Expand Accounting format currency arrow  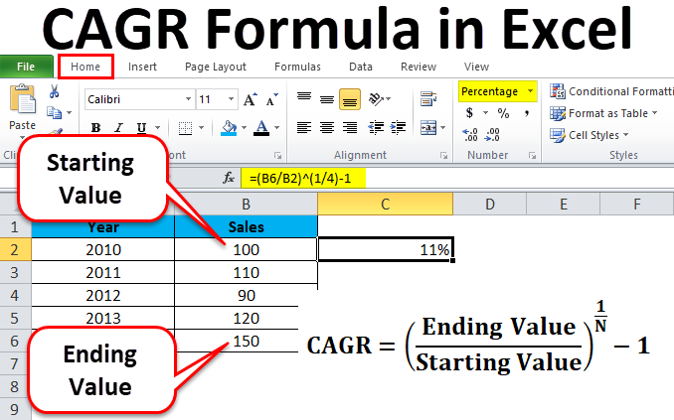pyautogui.click(x=485, y=113)
